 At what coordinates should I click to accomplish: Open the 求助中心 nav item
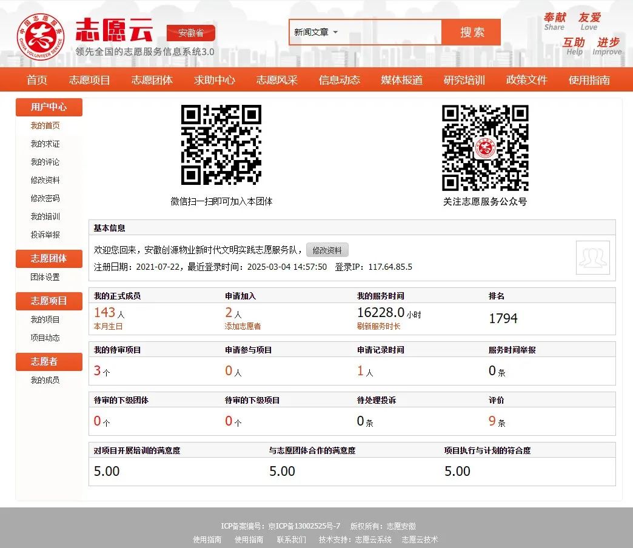pos(215,80)
